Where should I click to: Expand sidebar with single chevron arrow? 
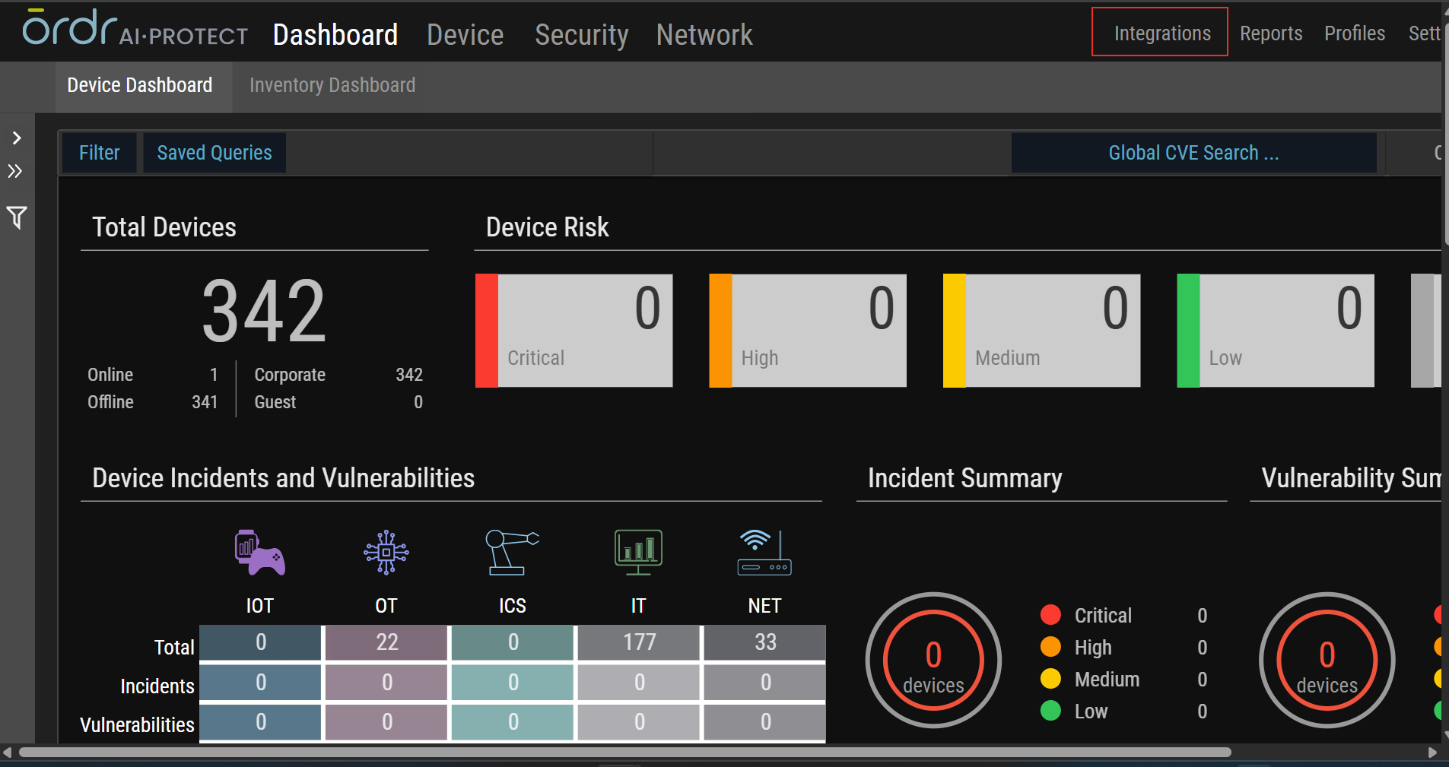[x=17, y=138]
